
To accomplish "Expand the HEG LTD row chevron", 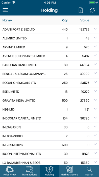I will pyautogui.click(x=95, y=109).
